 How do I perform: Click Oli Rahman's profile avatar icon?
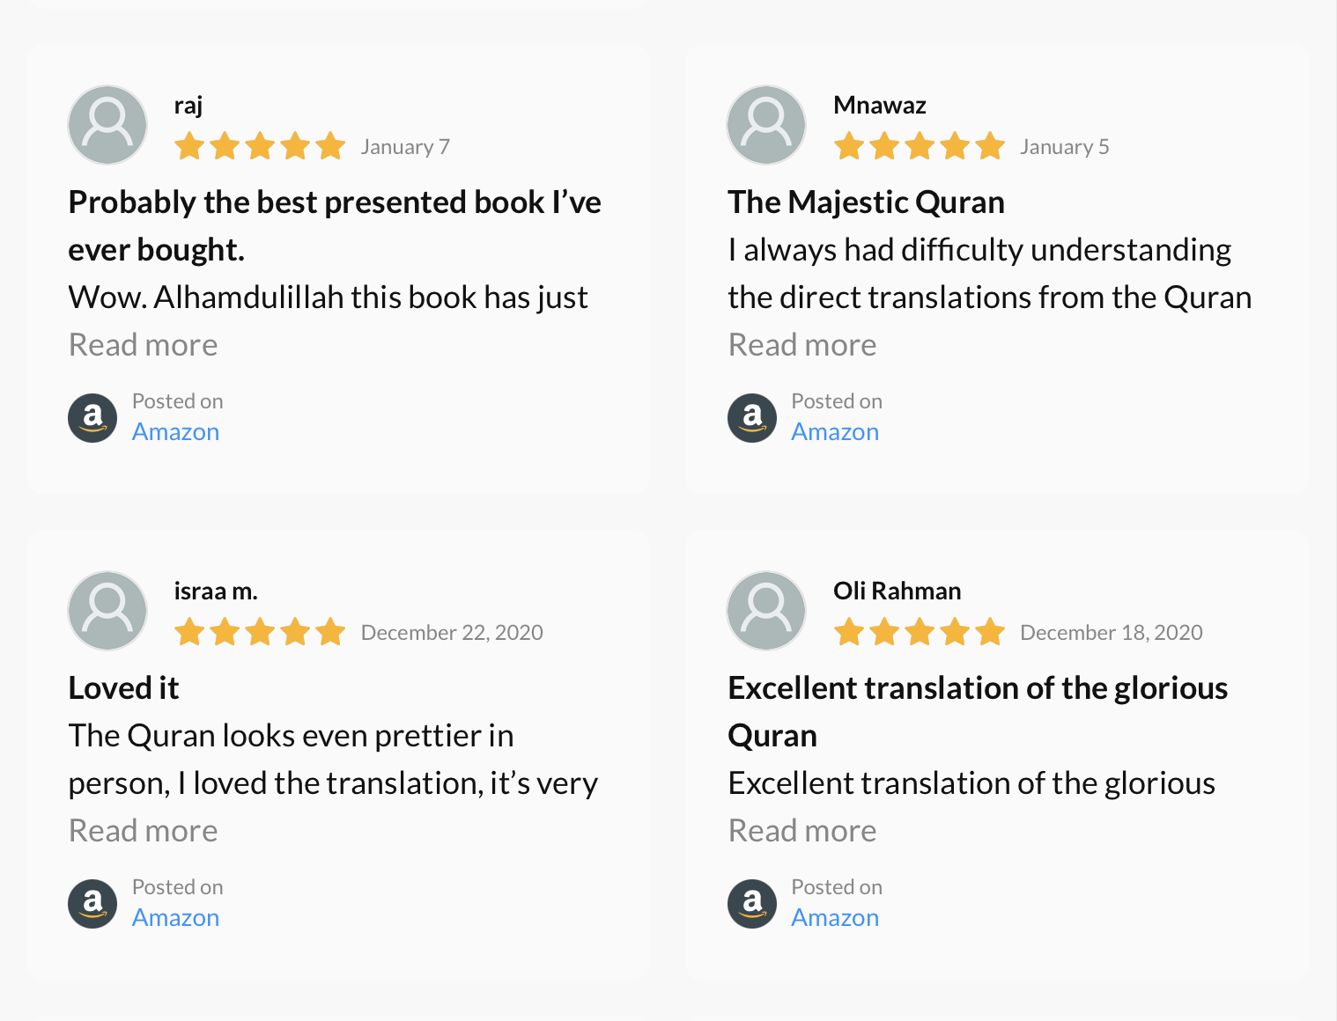tap(766, 611)
